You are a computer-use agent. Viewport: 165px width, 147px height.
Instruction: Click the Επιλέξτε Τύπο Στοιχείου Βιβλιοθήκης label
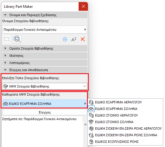pyautogui.click(x=31, y=78)
